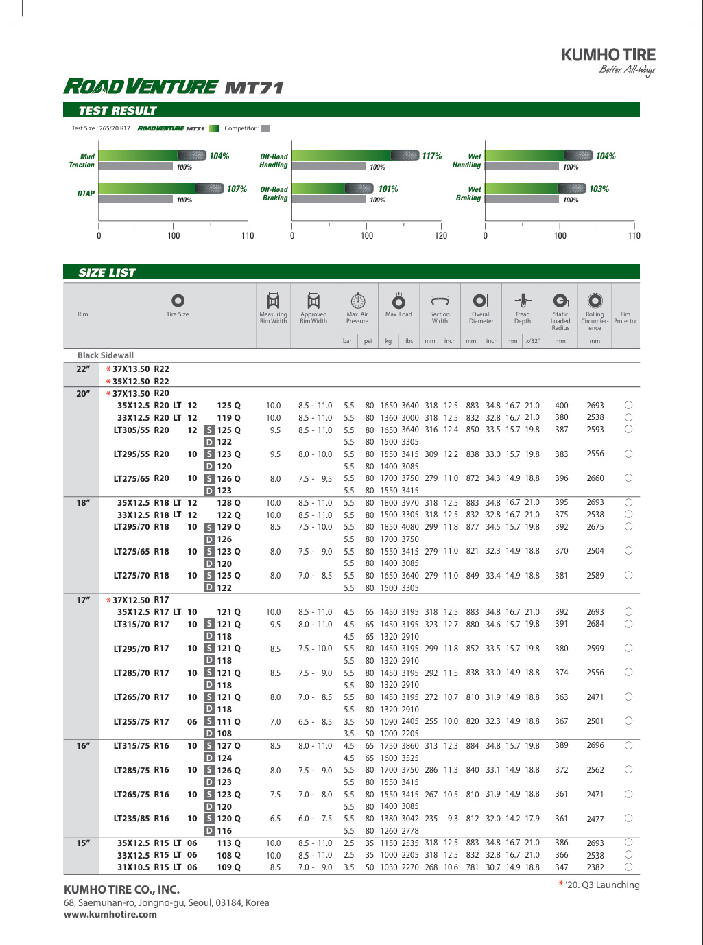703x945 pixels.
Task: Click the Tire Size ring icon in table header
Action: pos(178,301)
